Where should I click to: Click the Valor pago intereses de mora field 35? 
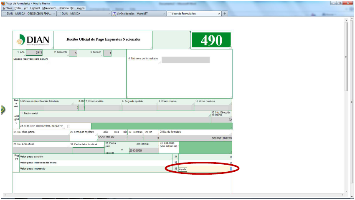pos(205,163)
